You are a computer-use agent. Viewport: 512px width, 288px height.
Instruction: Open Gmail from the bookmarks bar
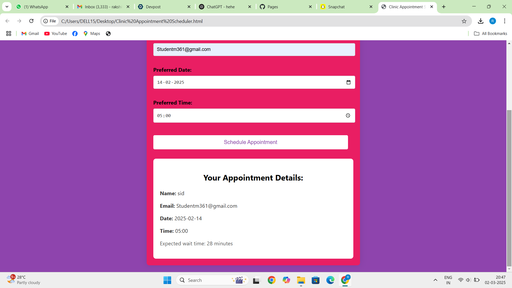point(30,33)
